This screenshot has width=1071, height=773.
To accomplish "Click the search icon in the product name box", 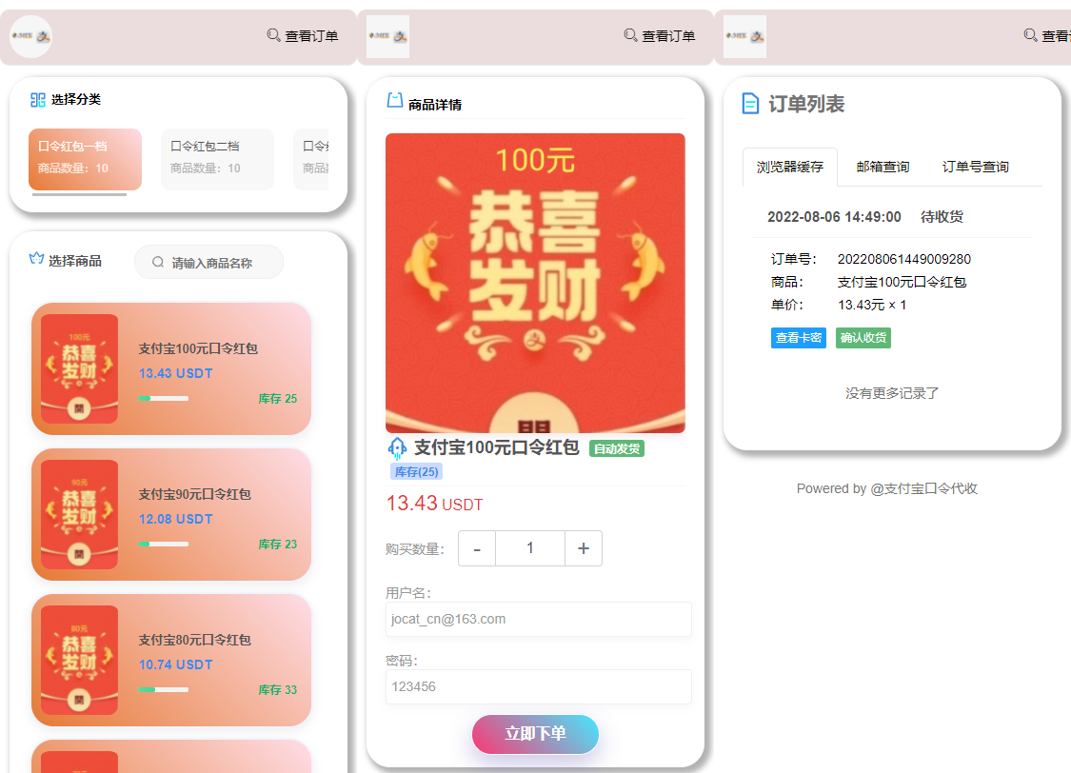I will pyautogui.click(x=158, y=262).
